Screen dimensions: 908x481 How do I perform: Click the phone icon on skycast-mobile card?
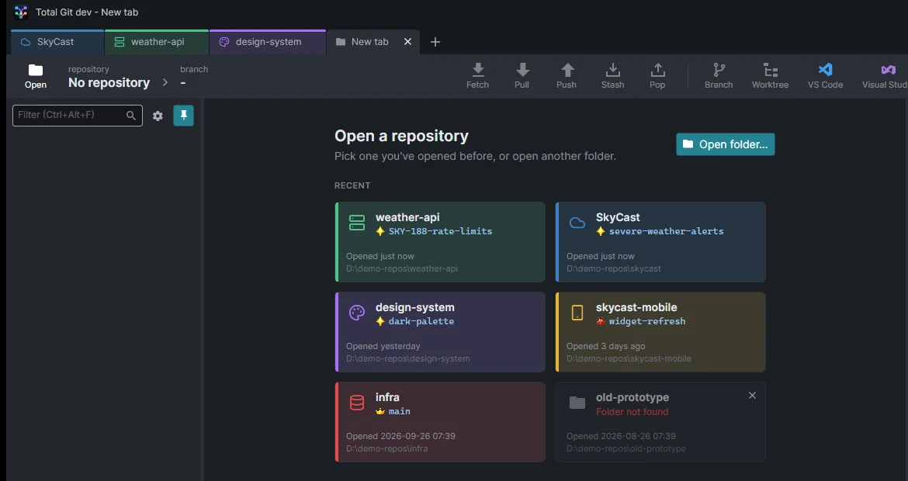coord(577,313)
